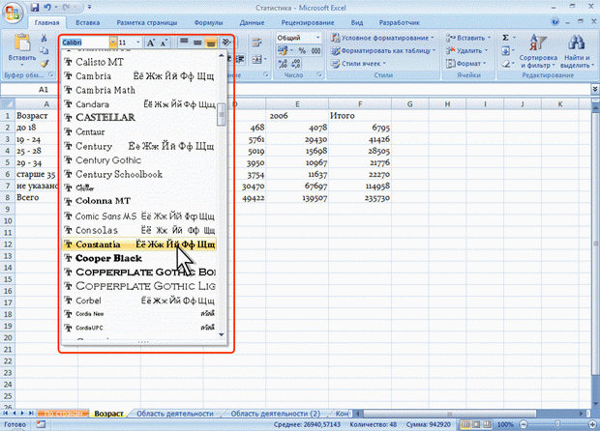Click the thousands separator 000 icon

[315, 50]
